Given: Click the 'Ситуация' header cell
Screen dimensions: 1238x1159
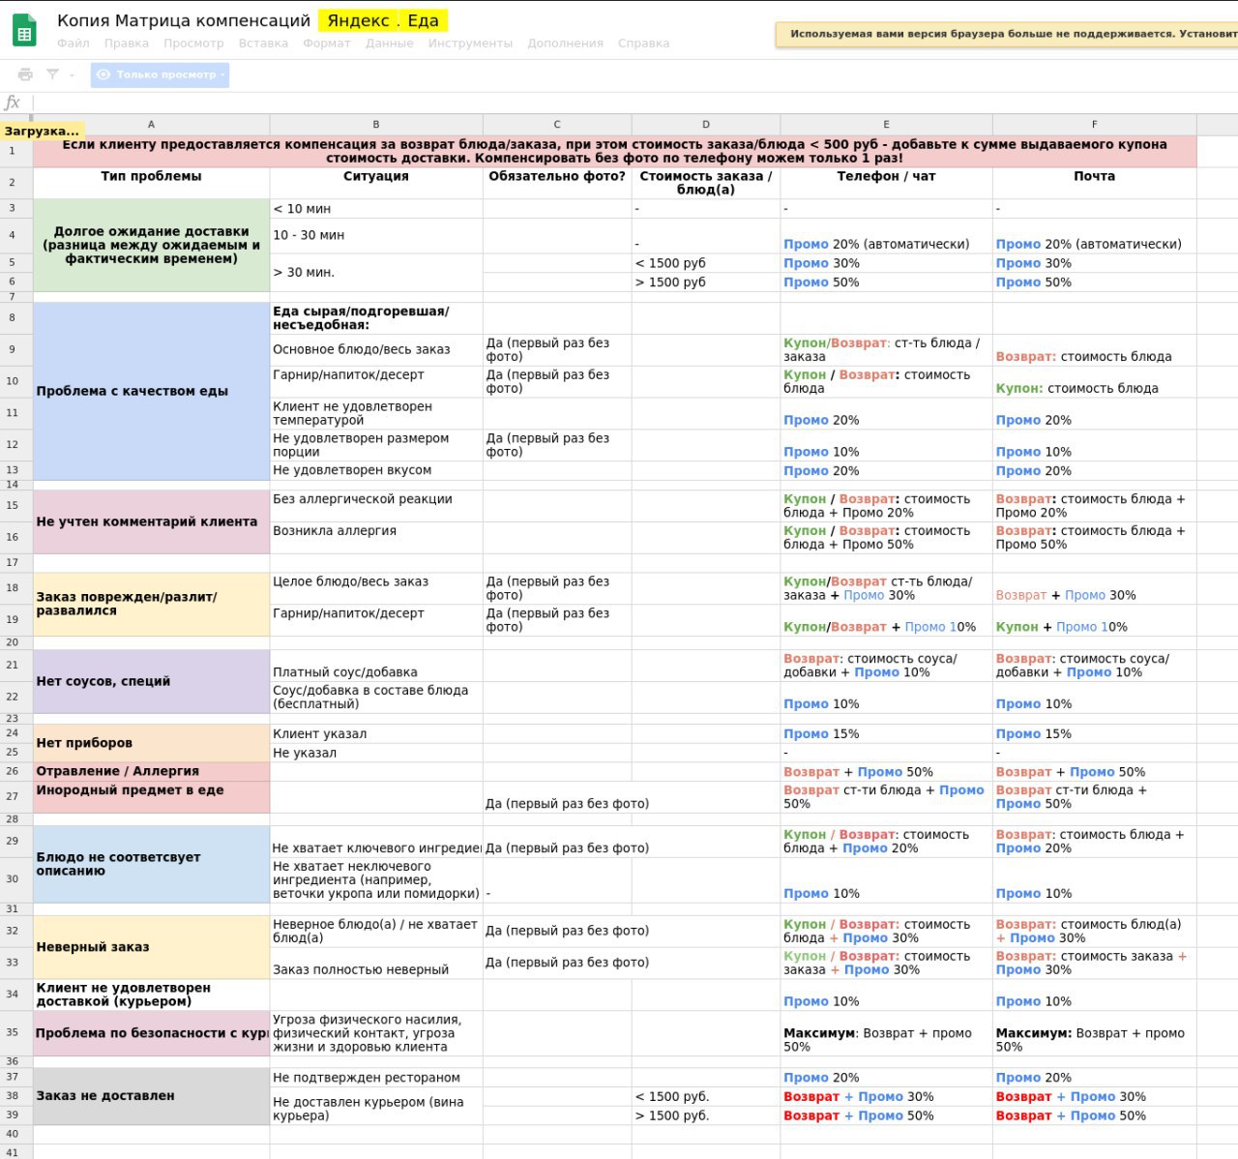Looking at the screenshot, I should tap(376, 183).
